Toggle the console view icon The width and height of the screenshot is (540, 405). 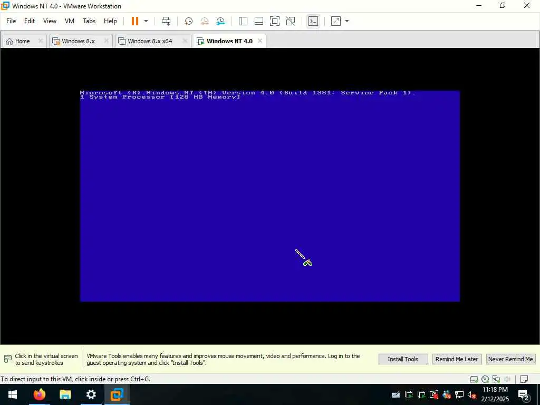[x=313, y=21]
